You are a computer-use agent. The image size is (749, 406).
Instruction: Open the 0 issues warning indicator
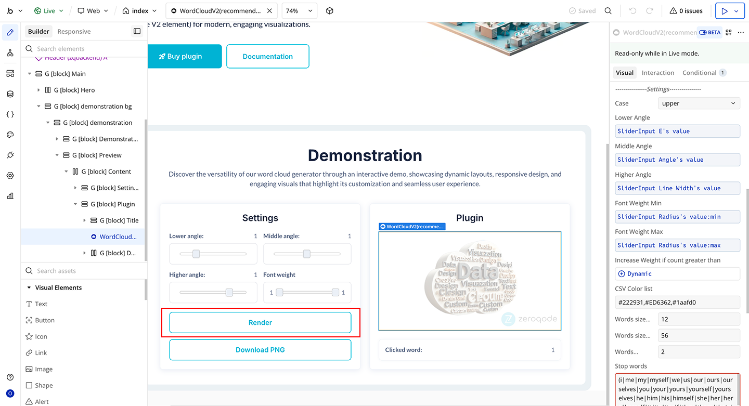(687, 11)
